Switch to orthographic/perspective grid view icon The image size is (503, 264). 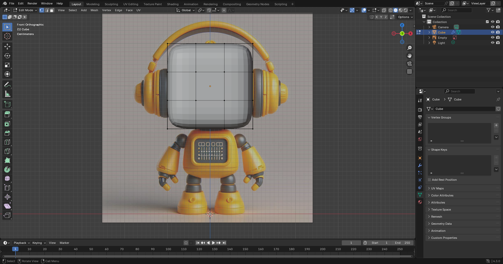pos(409,71)
